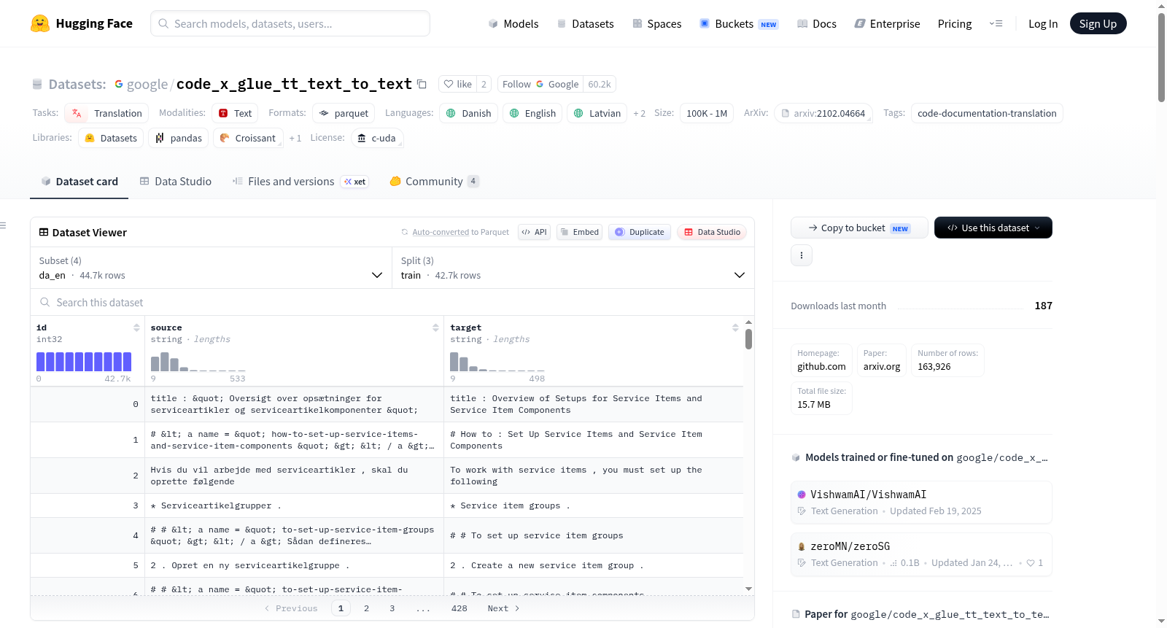Click the like heart button
Viewport: 1167px width, 628px height.
coord(457,84)
